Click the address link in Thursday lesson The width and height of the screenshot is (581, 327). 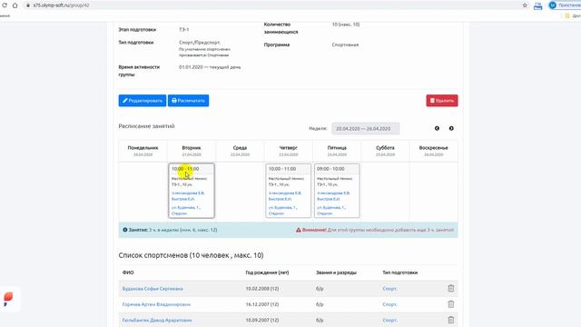coord(282,210)
